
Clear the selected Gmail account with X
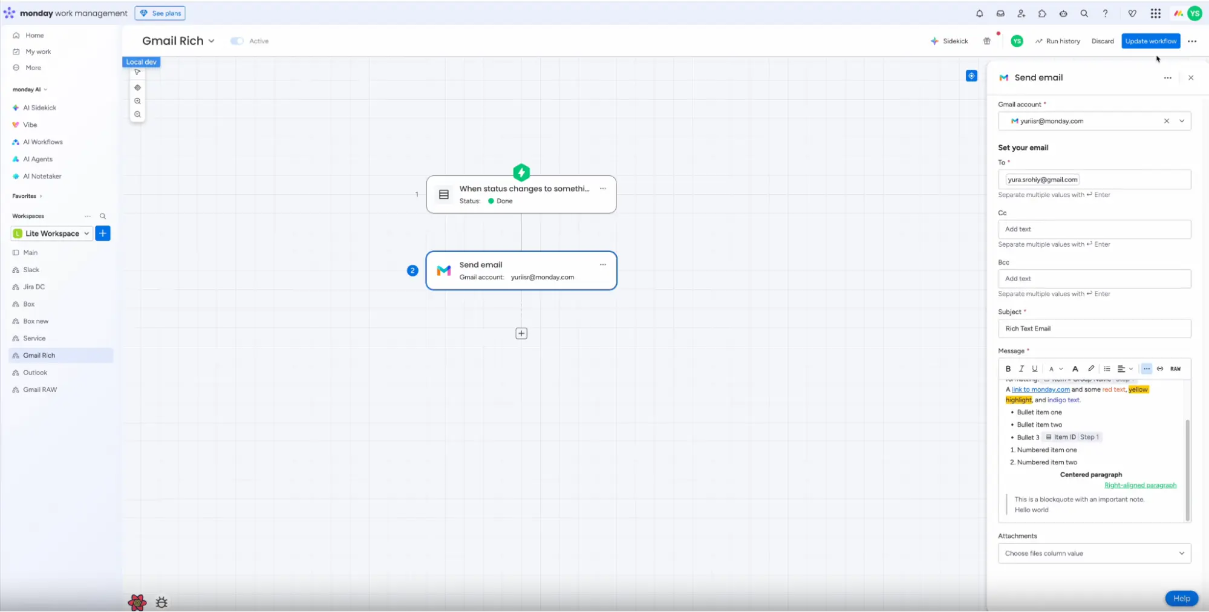1166,121
